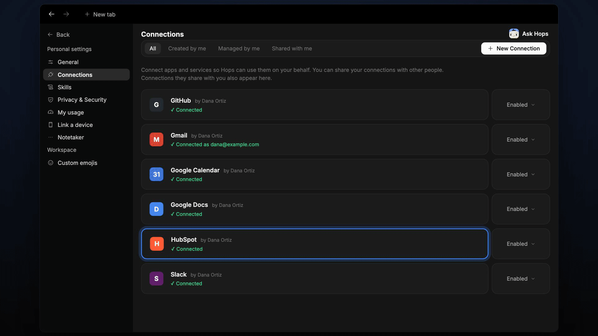Select the HubSpot connection row
598x336 pixels.
tap(315, 243)
